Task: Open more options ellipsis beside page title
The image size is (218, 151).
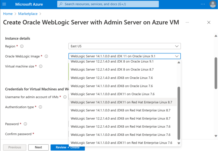Action: 187,22
